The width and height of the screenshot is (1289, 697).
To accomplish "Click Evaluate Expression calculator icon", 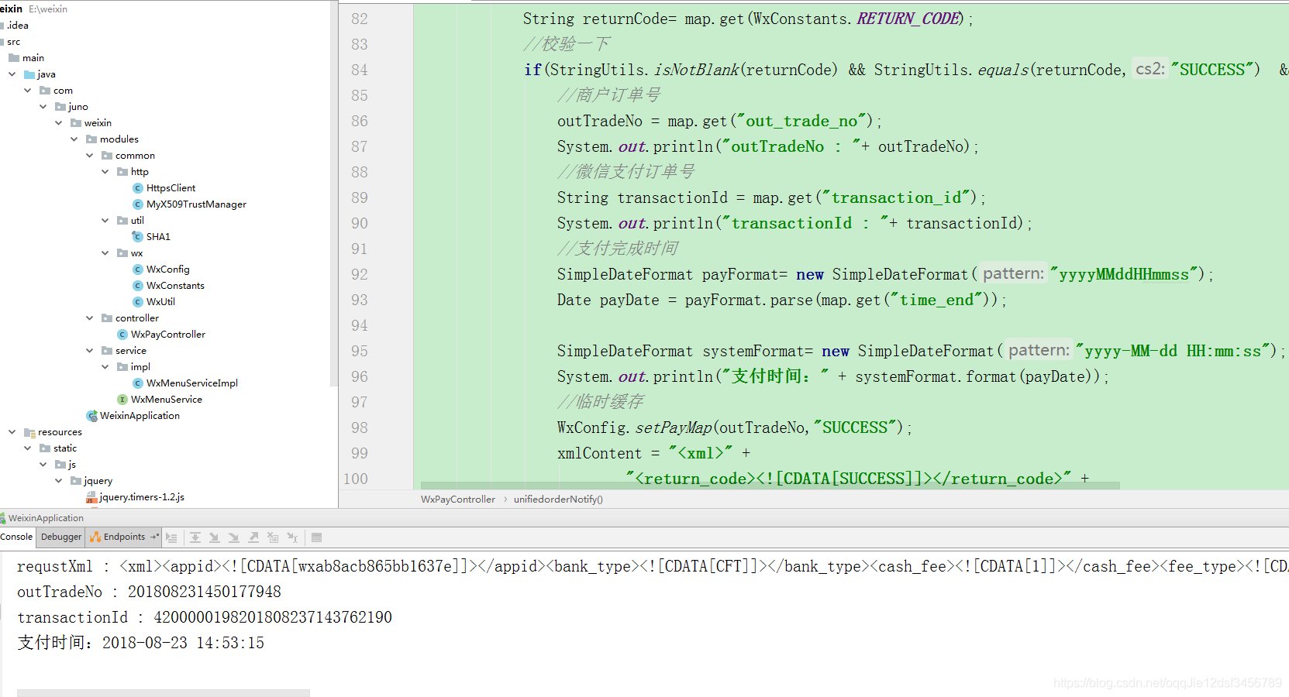I will pyautogui.click(x=316, y=537).
